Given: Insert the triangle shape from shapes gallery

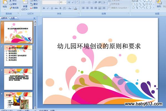Looking at the screenshot, I should 137,4.
